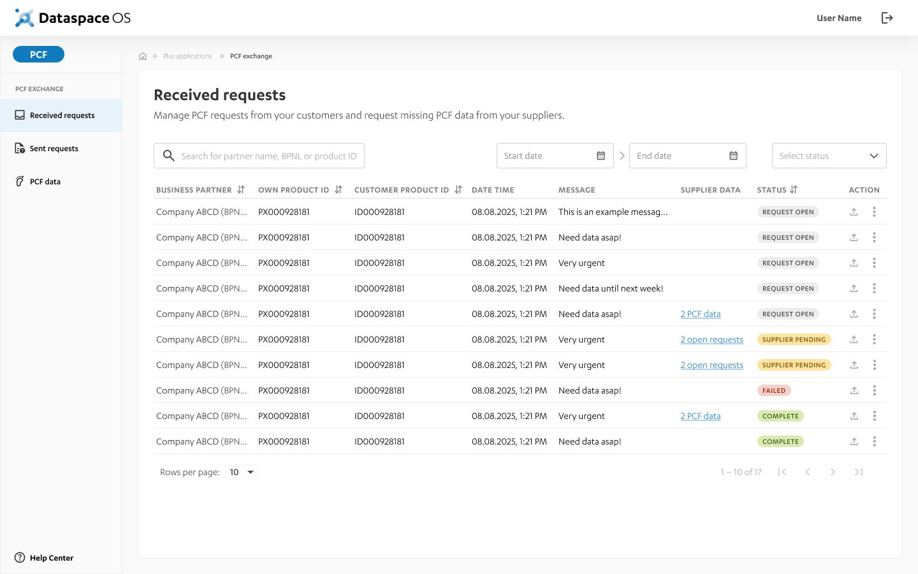
Task: Sort by the Own Product ID column arrows
Action: [339, 189]
